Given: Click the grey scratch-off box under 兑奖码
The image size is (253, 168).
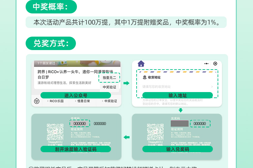Looking at the screenshot, I should click(x=179, y=123).
